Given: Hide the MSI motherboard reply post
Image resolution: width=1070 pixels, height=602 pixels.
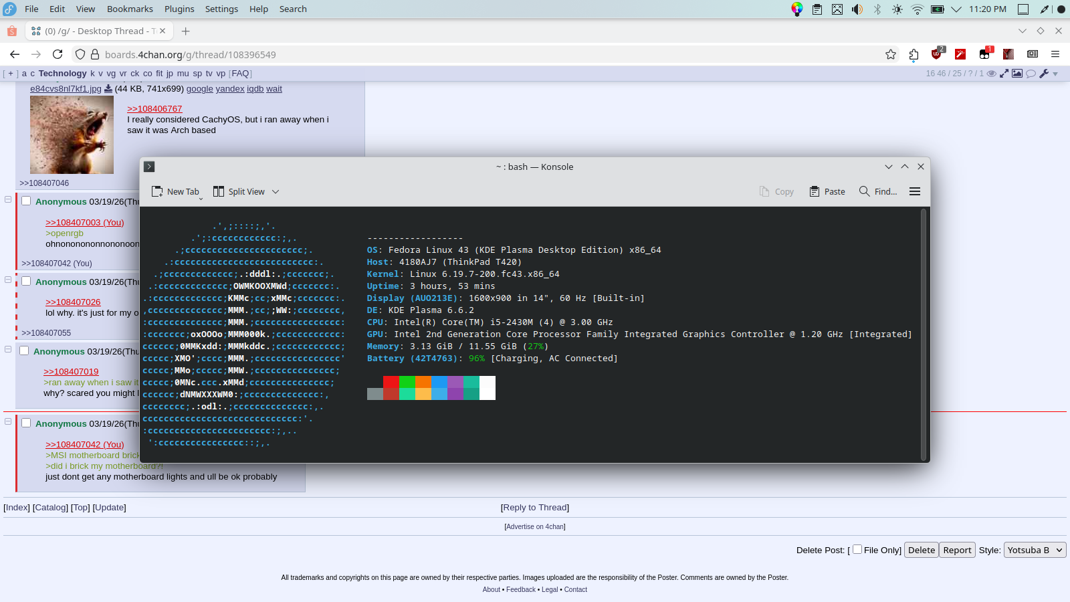Looking at the screenshot, I should pyautogui.click(x=8, y=421).
